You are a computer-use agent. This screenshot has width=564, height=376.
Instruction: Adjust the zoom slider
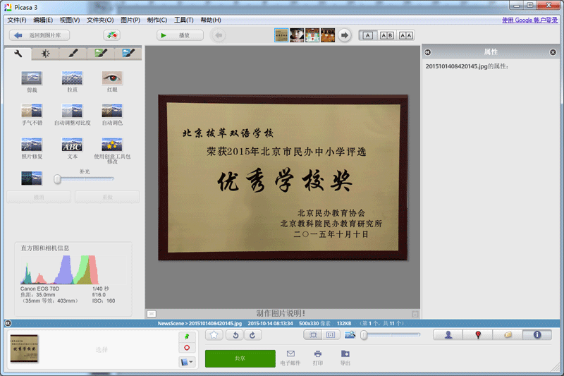[x=391, y=335]
